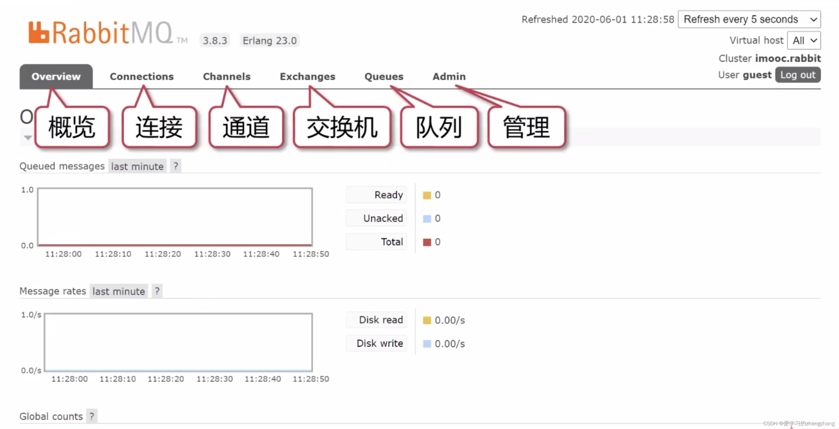The width and height of the screenshot is (839, 429).
Task: Click the Disk write legend label
Action: [376, 343]
